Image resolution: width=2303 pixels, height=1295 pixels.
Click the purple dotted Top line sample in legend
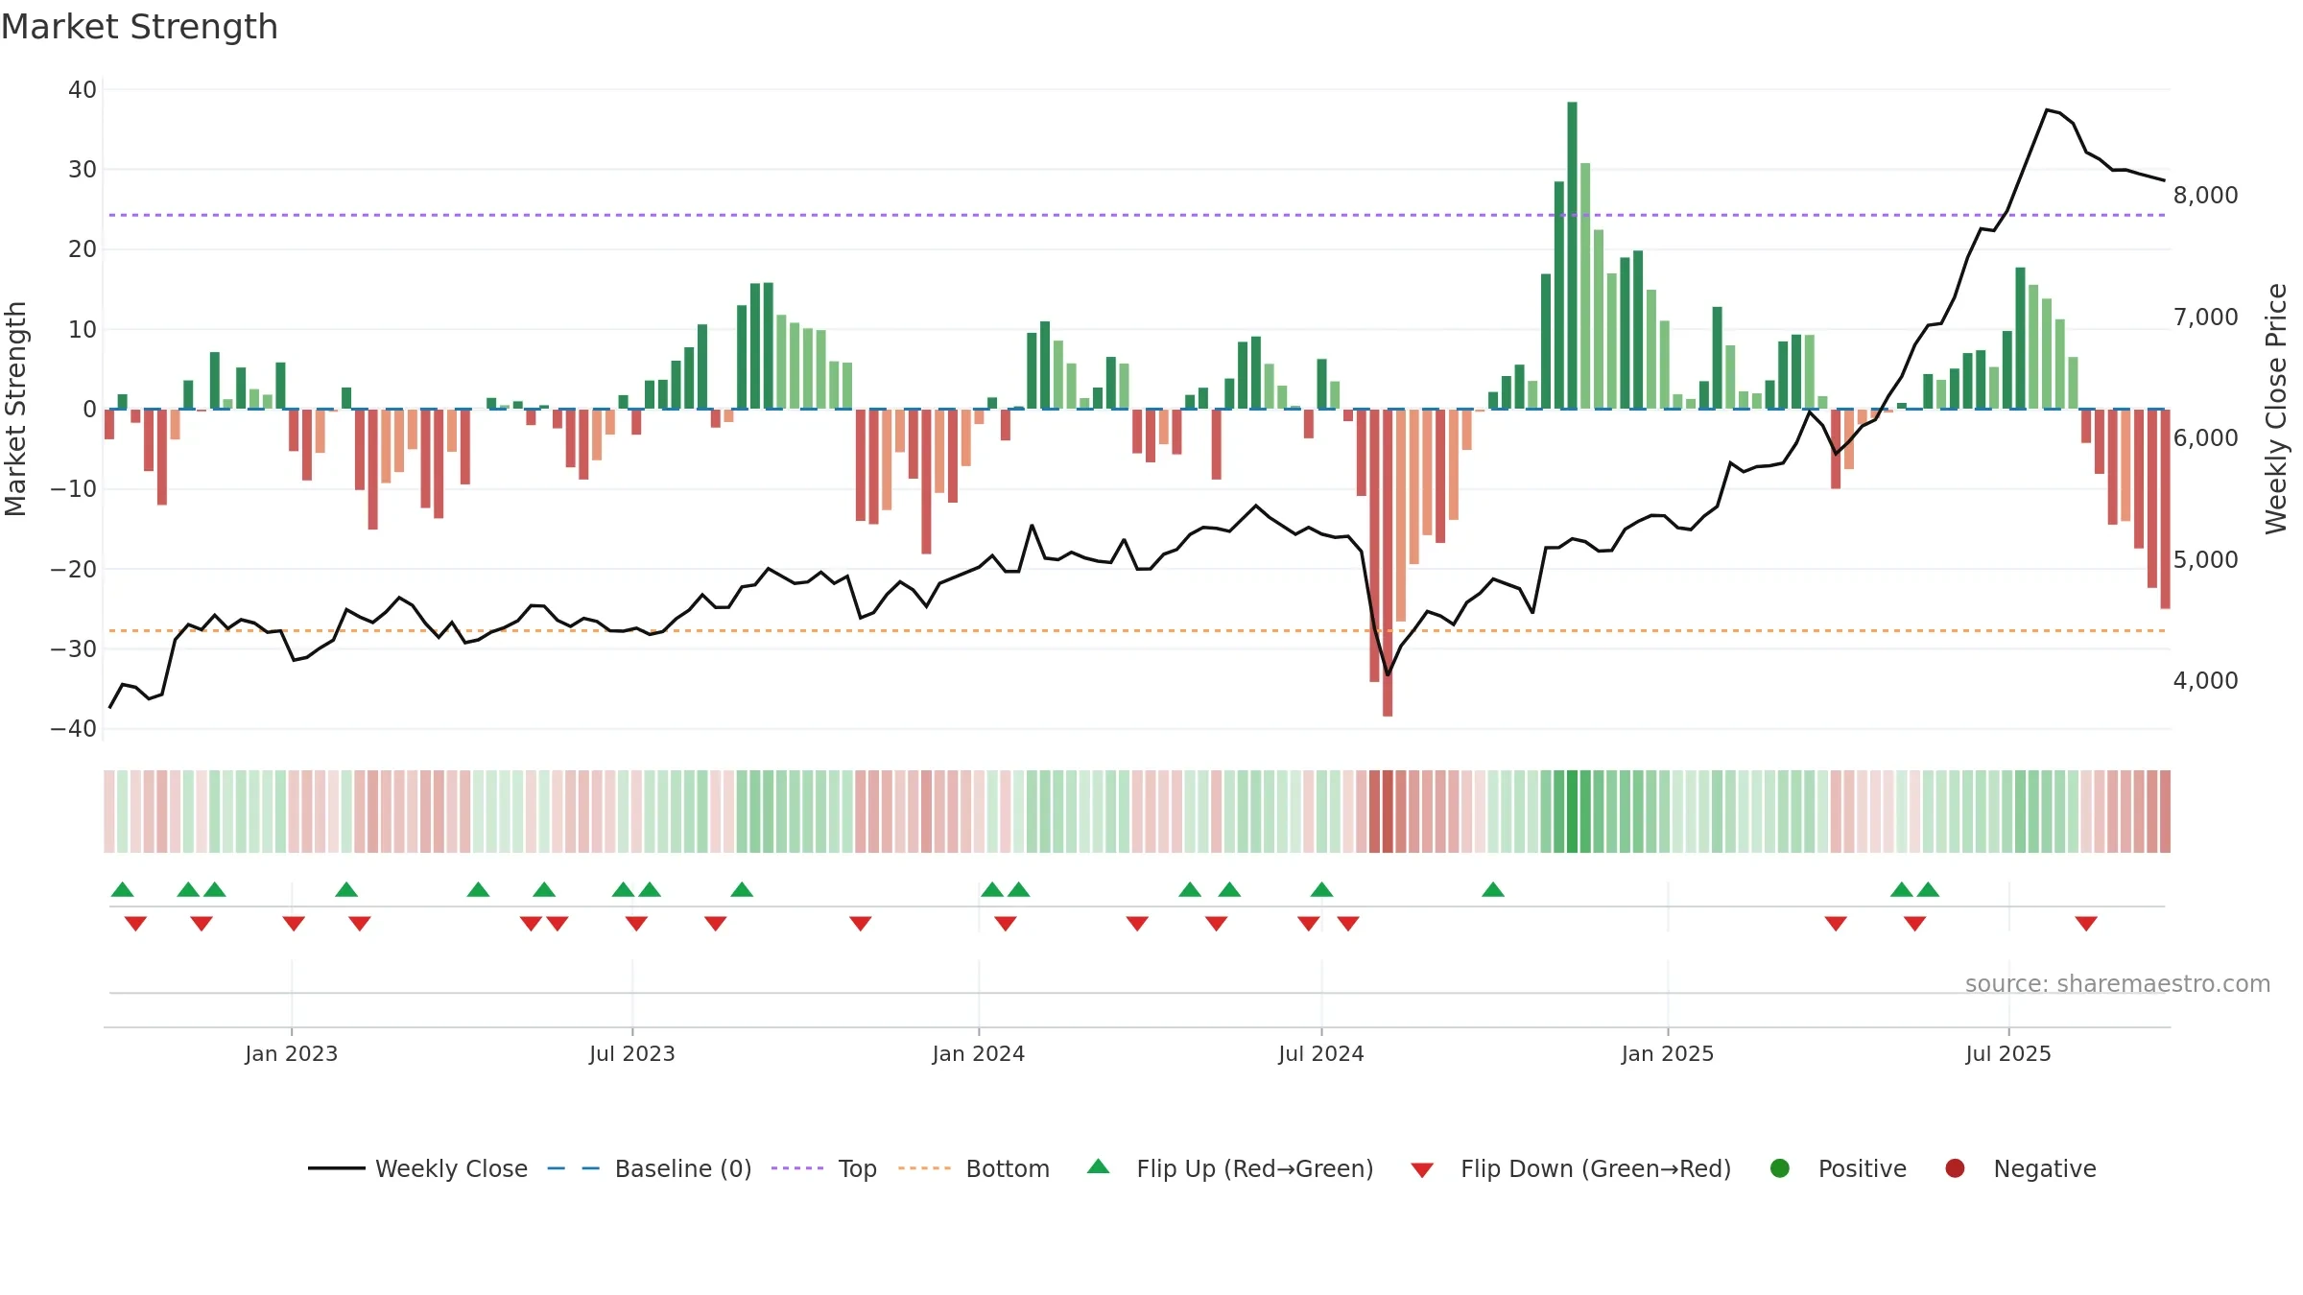[797, 1168]
